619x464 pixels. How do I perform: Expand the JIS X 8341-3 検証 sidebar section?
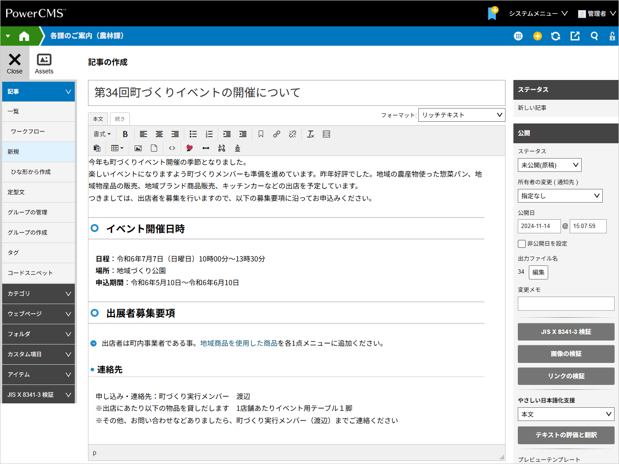click(x=38, y=395)
